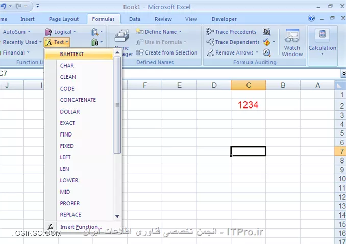Viewport: 346px width, 244px height.
Task: Click Create from Selection
Action: pyautogui.click(x=166, y=52)
